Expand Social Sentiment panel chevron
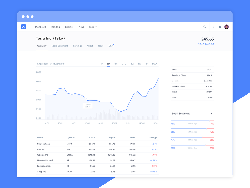Image resolution: width=250 pixels, height=188 pixels. coord(211,114)
